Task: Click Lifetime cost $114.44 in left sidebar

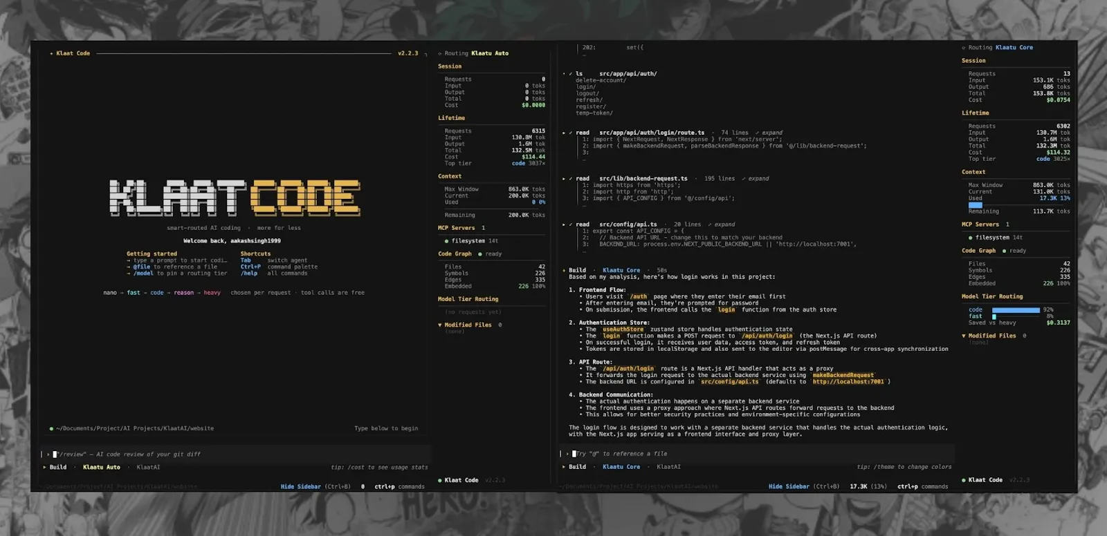Action: (x=533, y=157)
